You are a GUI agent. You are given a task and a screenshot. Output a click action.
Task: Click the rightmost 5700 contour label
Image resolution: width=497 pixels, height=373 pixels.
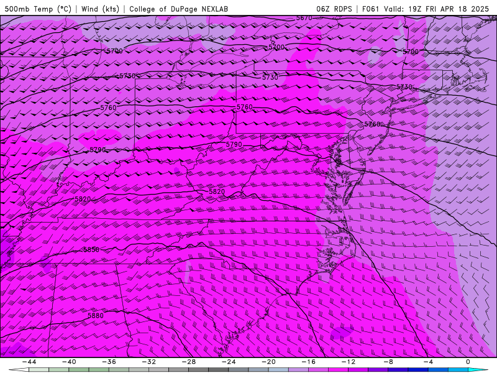pyautogui.click(x=411, y=52)
